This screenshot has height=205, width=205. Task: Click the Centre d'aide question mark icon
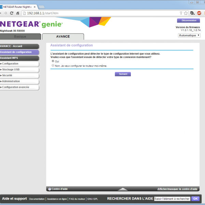[50, 189]
